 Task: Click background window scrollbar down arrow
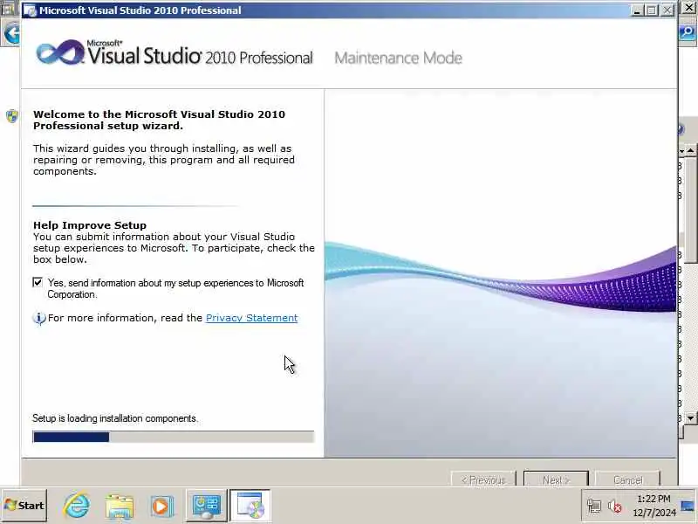(x=690, y=418)
